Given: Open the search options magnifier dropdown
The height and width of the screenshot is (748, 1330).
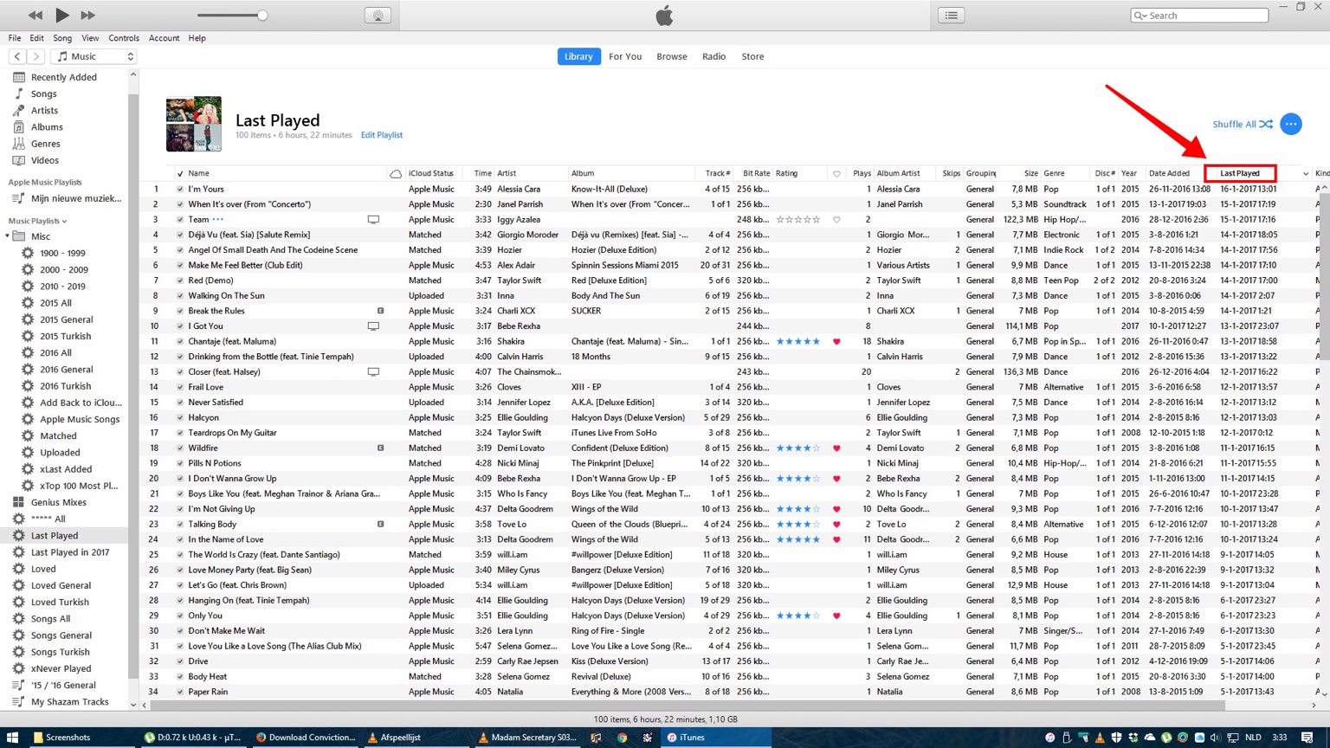Looking at the screenshot, I should (x=1140, y=16).
